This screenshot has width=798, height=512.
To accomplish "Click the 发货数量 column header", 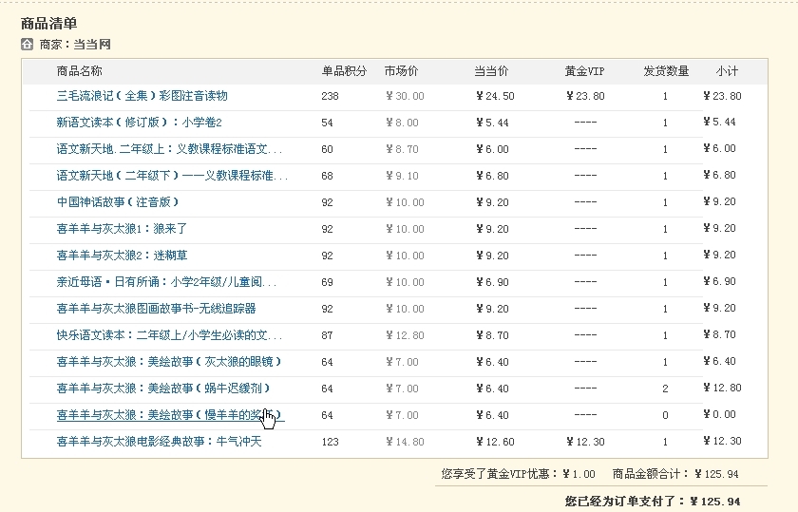I will (666, 71).
